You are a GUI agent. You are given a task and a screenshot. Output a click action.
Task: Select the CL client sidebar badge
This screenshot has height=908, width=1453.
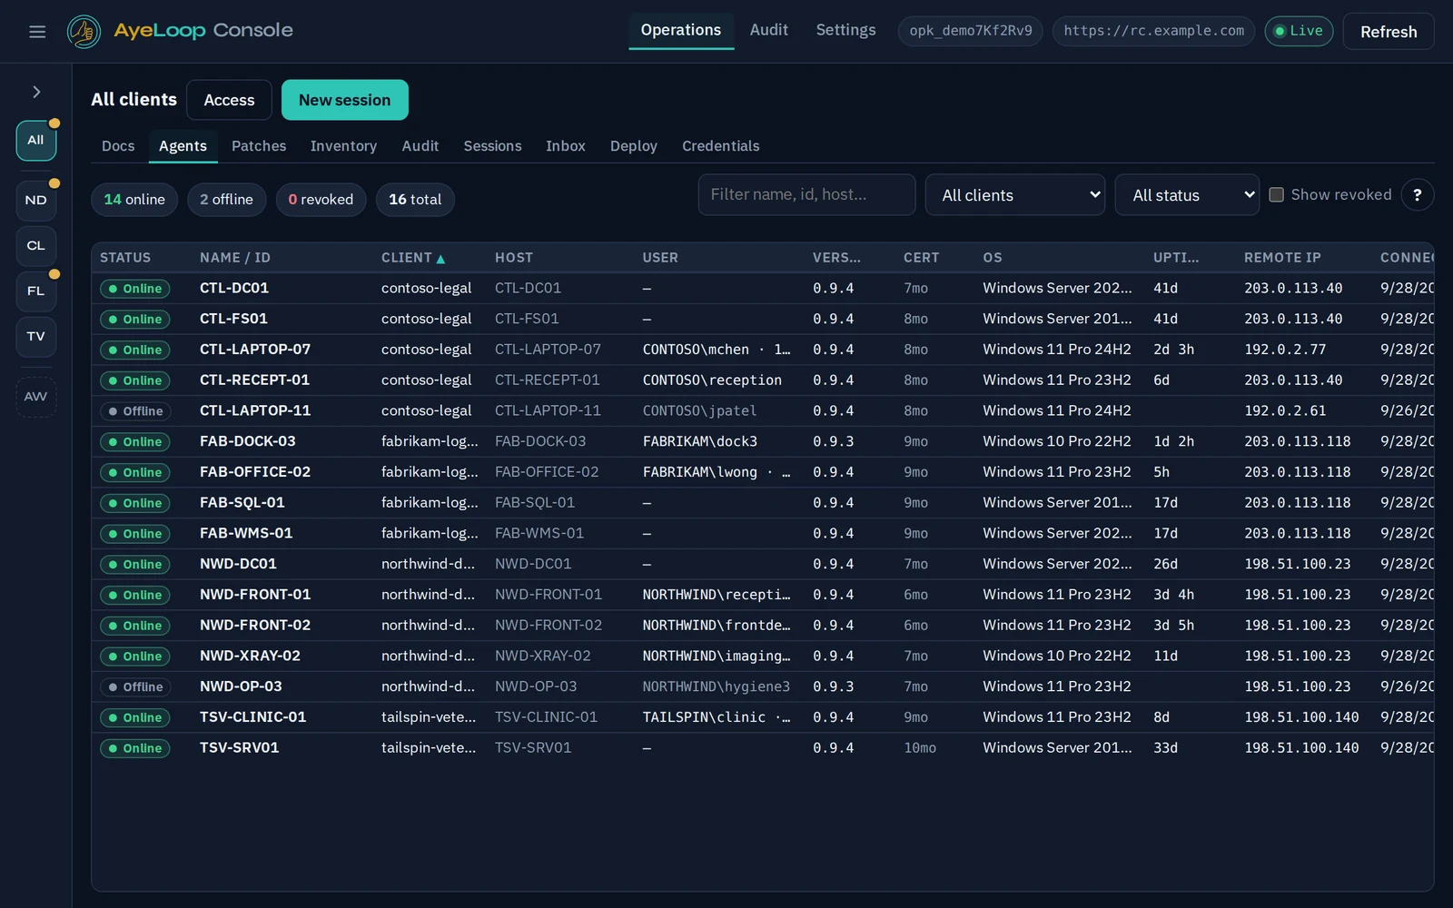click(x=36, y=245)
